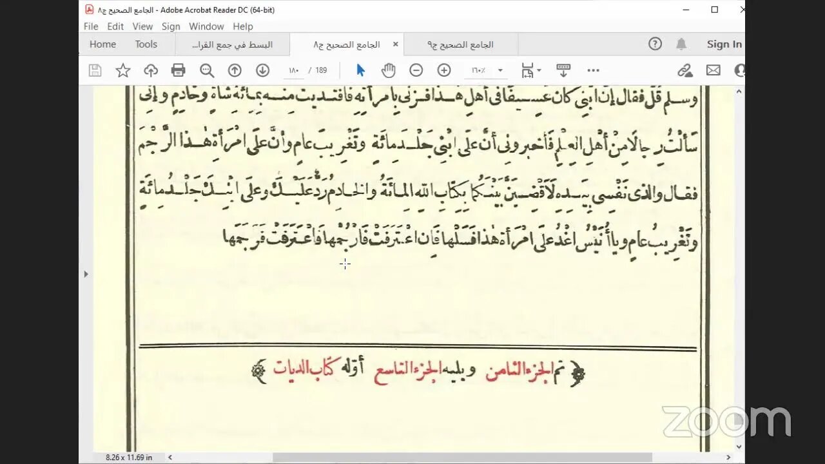Go to next page arrow
This screenshot has width=825, height=464.
262,70
